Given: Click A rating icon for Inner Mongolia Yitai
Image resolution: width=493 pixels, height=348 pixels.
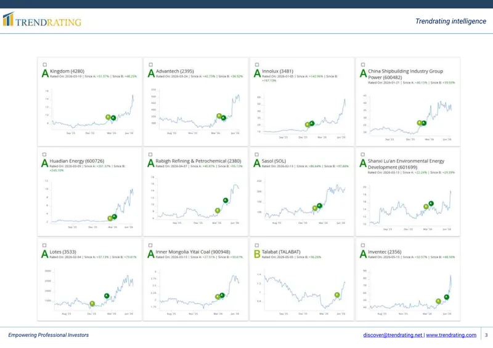Looking at the screenshot, I should (150, 254).
